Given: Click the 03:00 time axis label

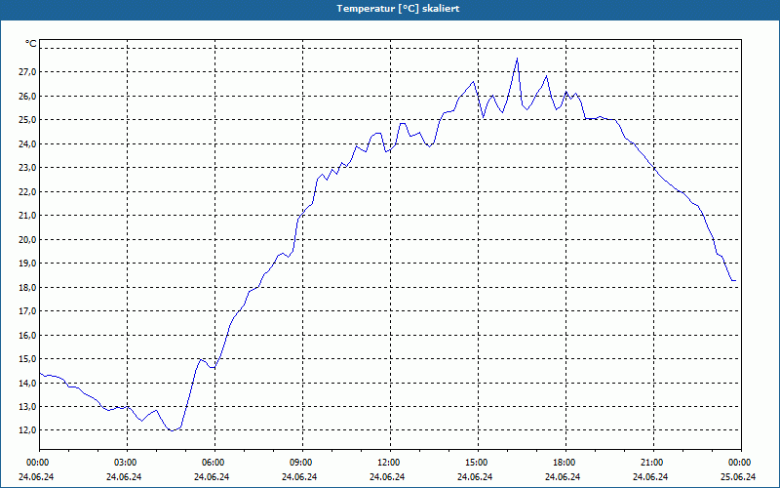Looking at the screenshot, I should tap(124, 463).
